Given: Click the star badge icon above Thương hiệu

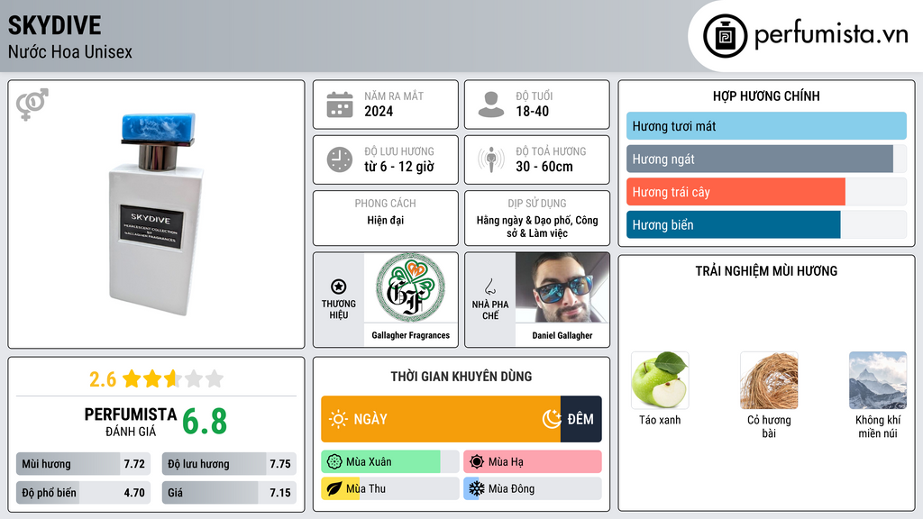Looking at the screenshot, I should tap(339, 287).
